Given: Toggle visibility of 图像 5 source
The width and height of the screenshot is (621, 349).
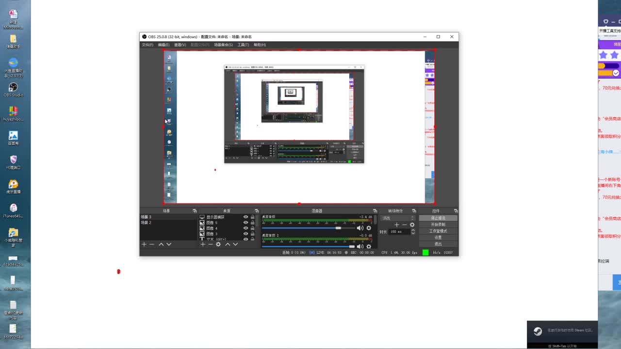Looking at the screenshot, I should [x=245, y=223].
